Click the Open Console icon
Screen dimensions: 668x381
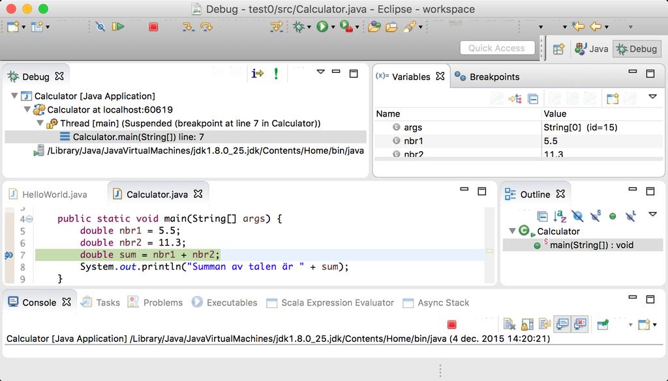pyautogui.click(x=644, y=325)
